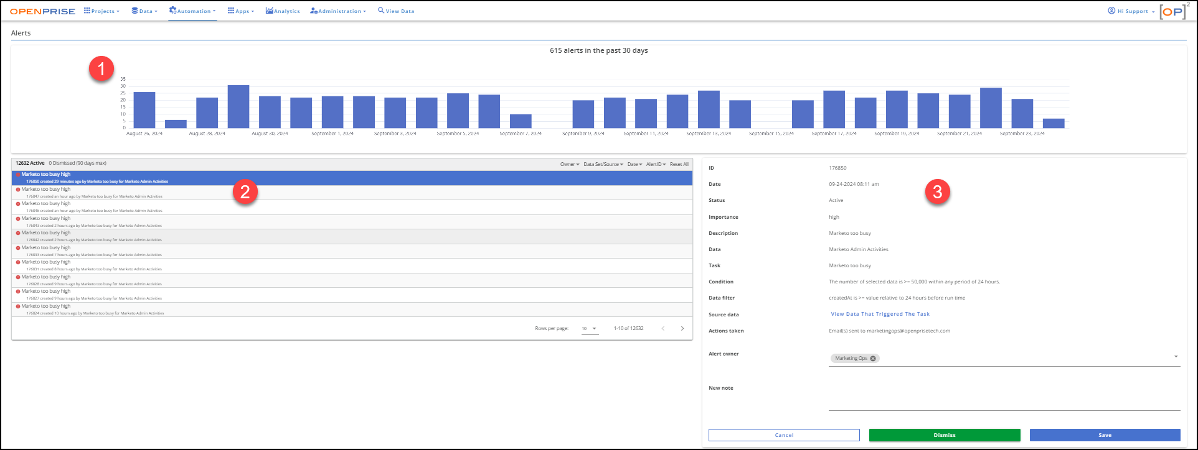Select the 0 Dismissed counter
The height and width of the screenshot is (450, 1198).
[78, 163]
